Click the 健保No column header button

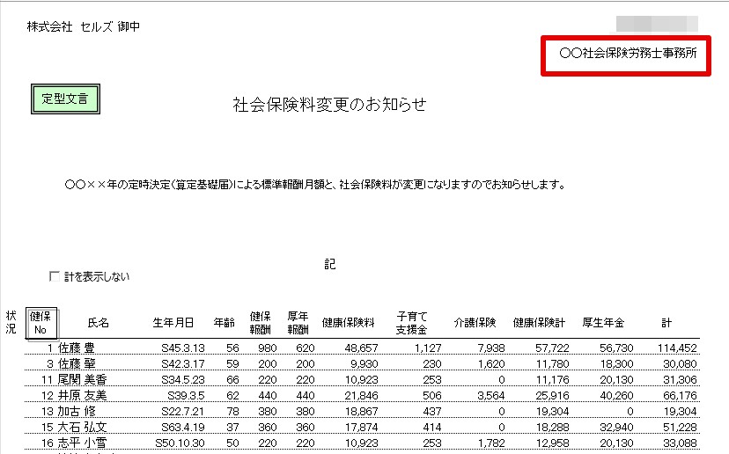[41, 323]
